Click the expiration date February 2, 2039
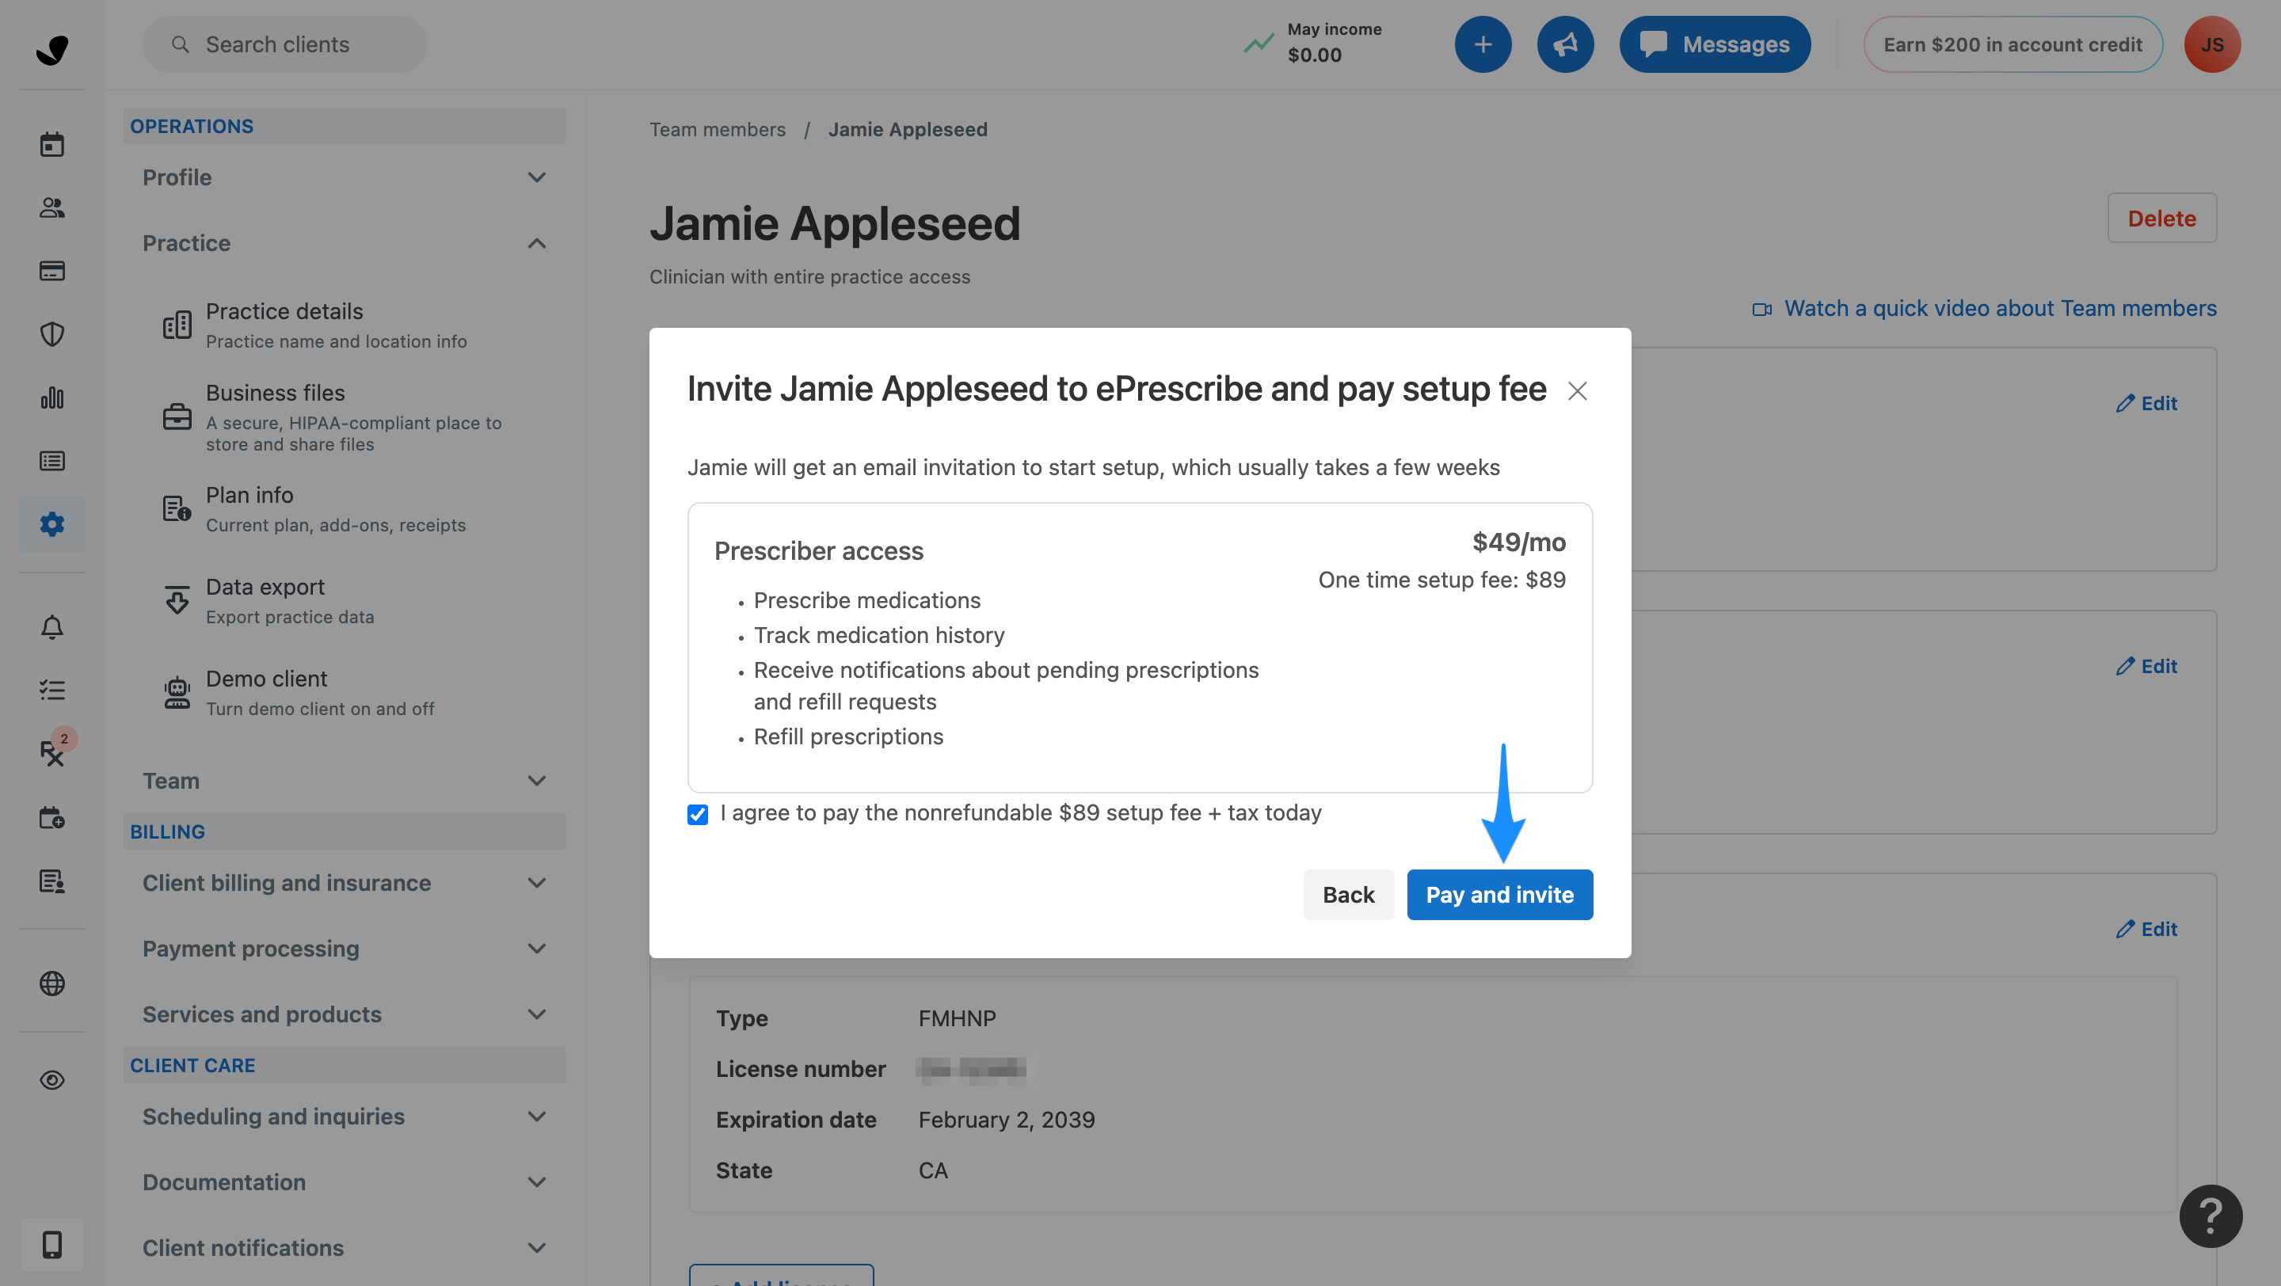Image resolution: width=2281 pixels, height=1286 pixels. (1006, 1120)
